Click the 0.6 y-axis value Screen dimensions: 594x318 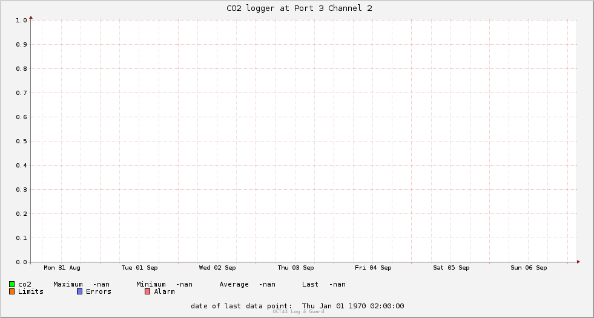tap(21, 117)
